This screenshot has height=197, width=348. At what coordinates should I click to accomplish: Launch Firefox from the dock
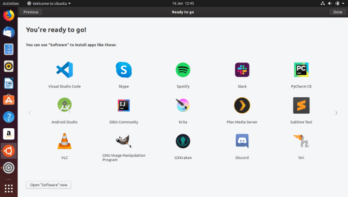point(9,15)
